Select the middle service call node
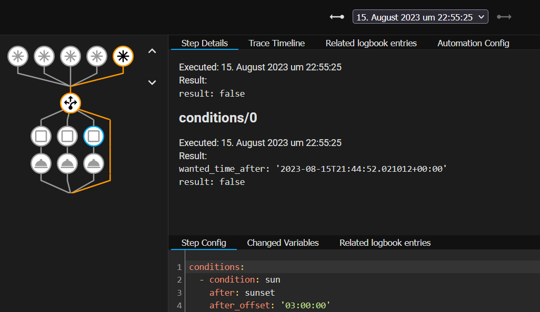The image size is (540, 312). pyautogui.click(x=67, y=163)
